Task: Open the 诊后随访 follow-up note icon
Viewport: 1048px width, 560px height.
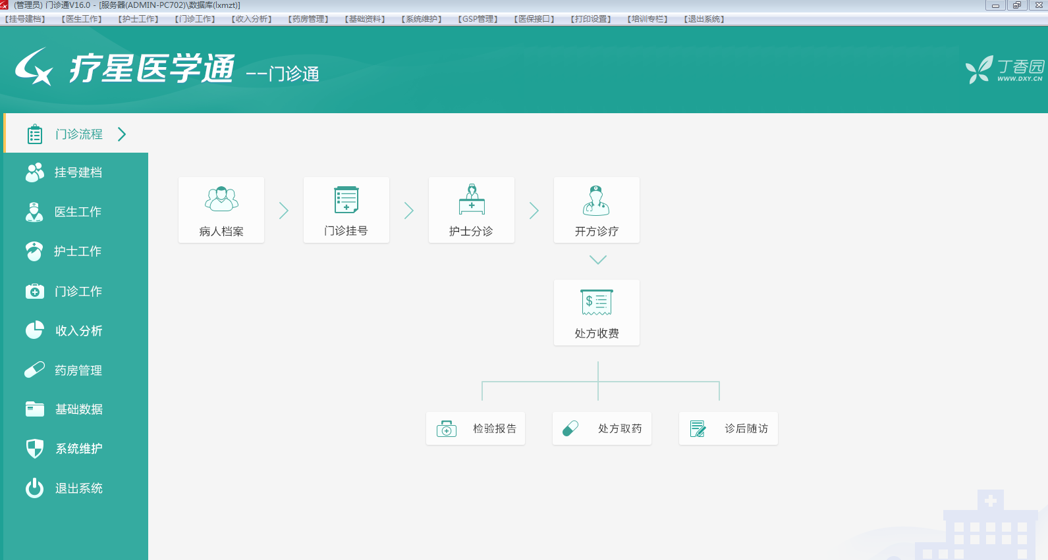Action: (x=698, y=429)
